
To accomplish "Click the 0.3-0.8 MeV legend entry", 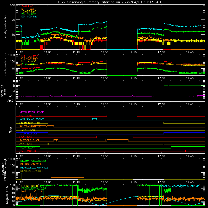I will point(30,58).
